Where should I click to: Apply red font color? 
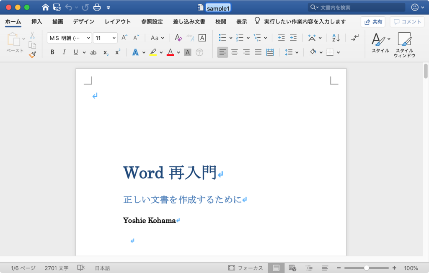pos(170,52)
